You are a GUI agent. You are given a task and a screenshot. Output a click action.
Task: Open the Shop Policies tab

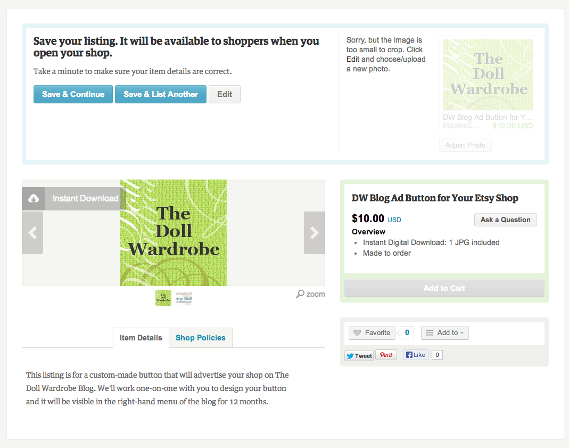coord(200,338)
